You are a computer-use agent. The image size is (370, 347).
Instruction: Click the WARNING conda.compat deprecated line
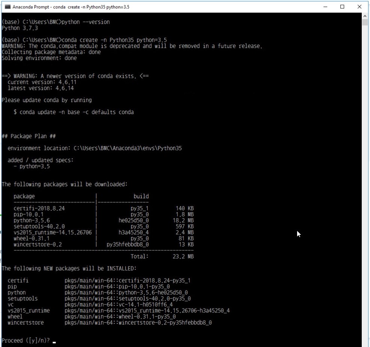132,46
